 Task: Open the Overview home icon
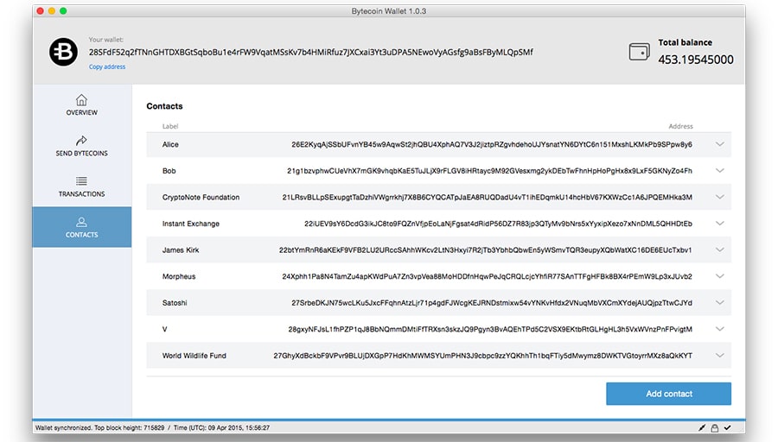coord(82,99)
